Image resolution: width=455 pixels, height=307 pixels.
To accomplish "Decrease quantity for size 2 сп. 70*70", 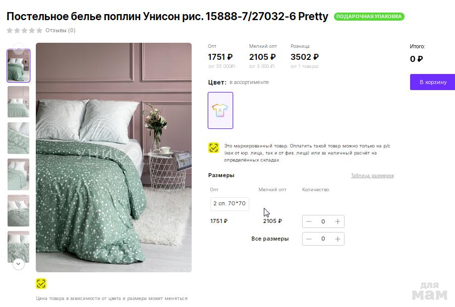I will point(309,221).
